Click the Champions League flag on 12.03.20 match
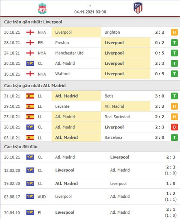The image size is (180, 219). tap(30, 170)
